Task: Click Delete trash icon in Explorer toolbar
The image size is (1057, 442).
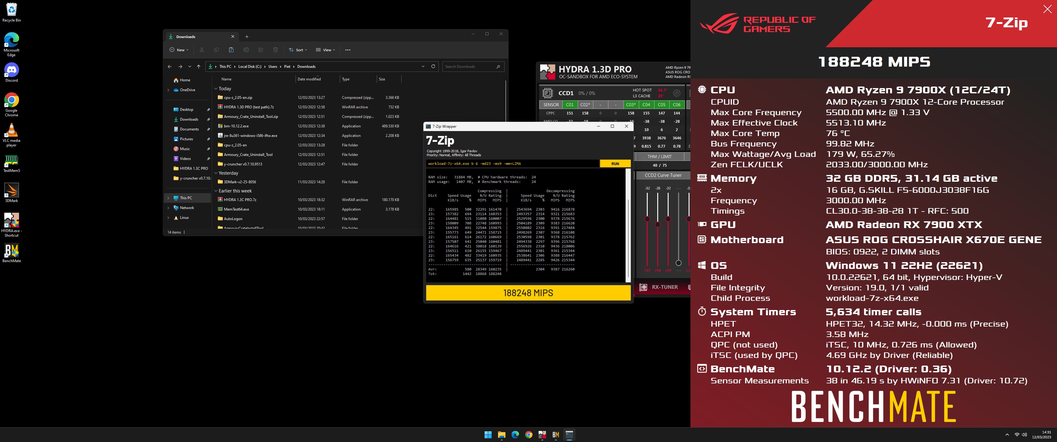Action: coord(275,50)
